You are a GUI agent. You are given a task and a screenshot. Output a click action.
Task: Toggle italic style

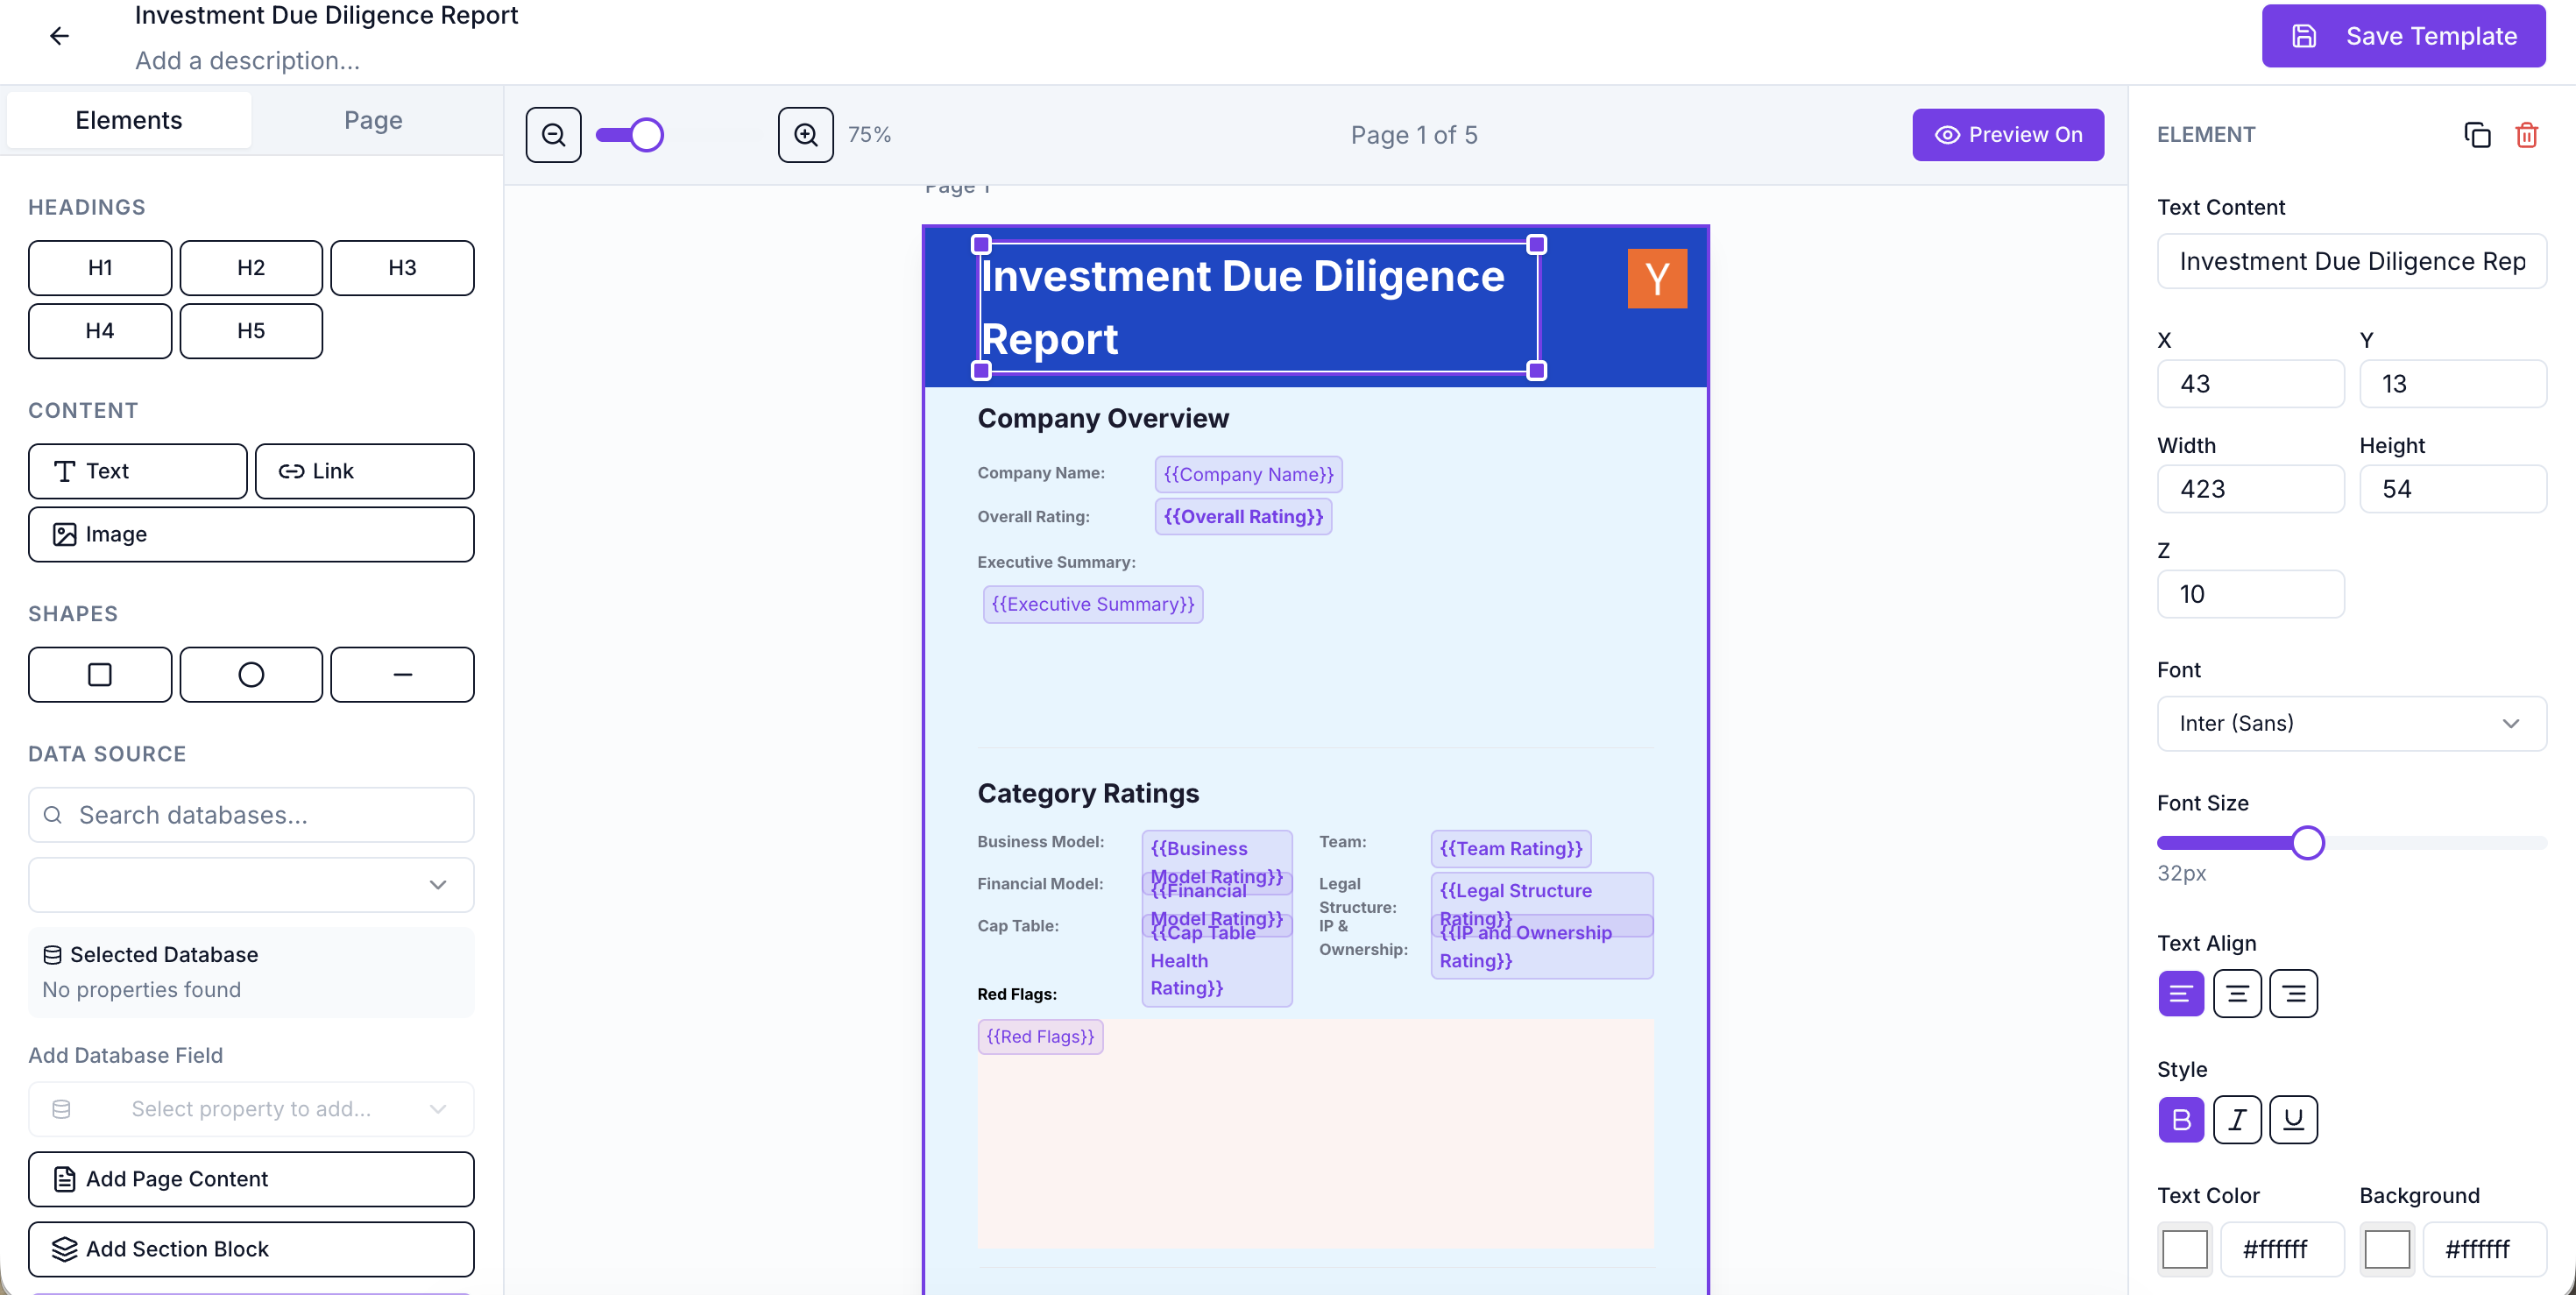[2237, 1119]
